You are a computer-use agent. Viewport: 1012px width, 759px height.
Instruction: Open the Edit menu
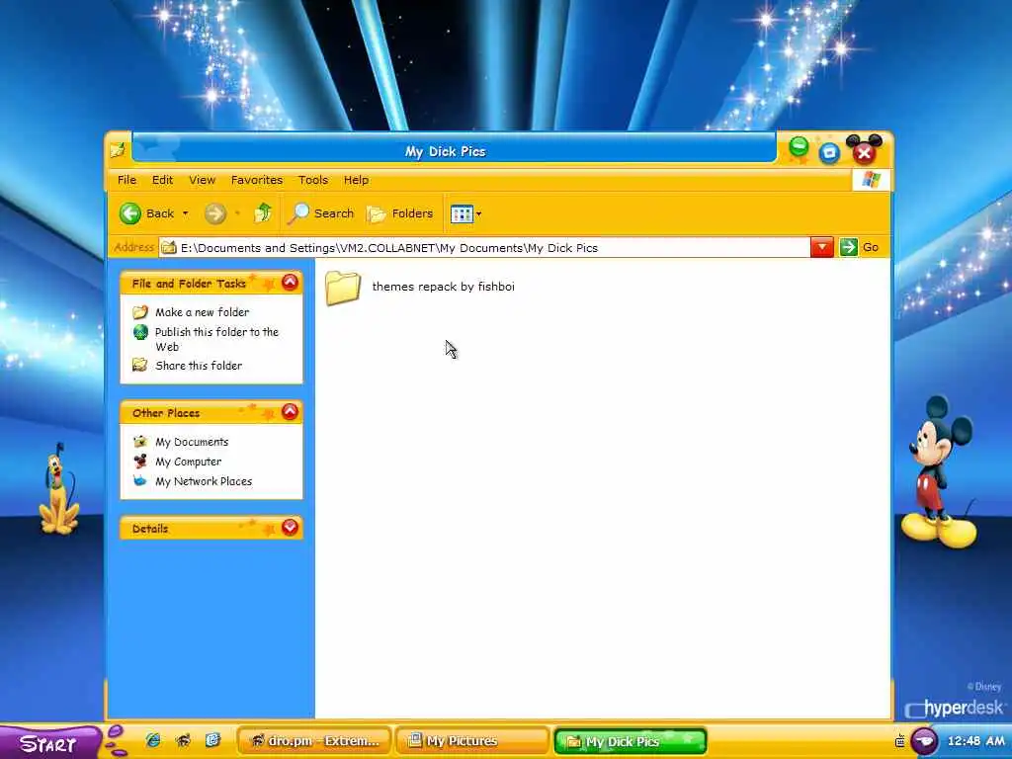[x=162, y=180]
